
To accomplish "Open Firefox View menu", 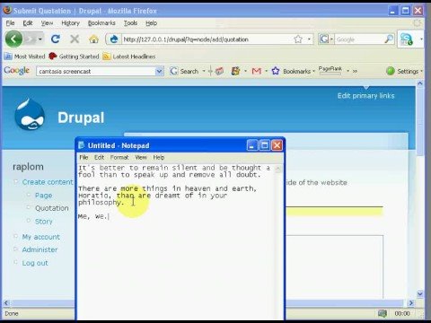I will pyautogui.click(x=47, y=23).
